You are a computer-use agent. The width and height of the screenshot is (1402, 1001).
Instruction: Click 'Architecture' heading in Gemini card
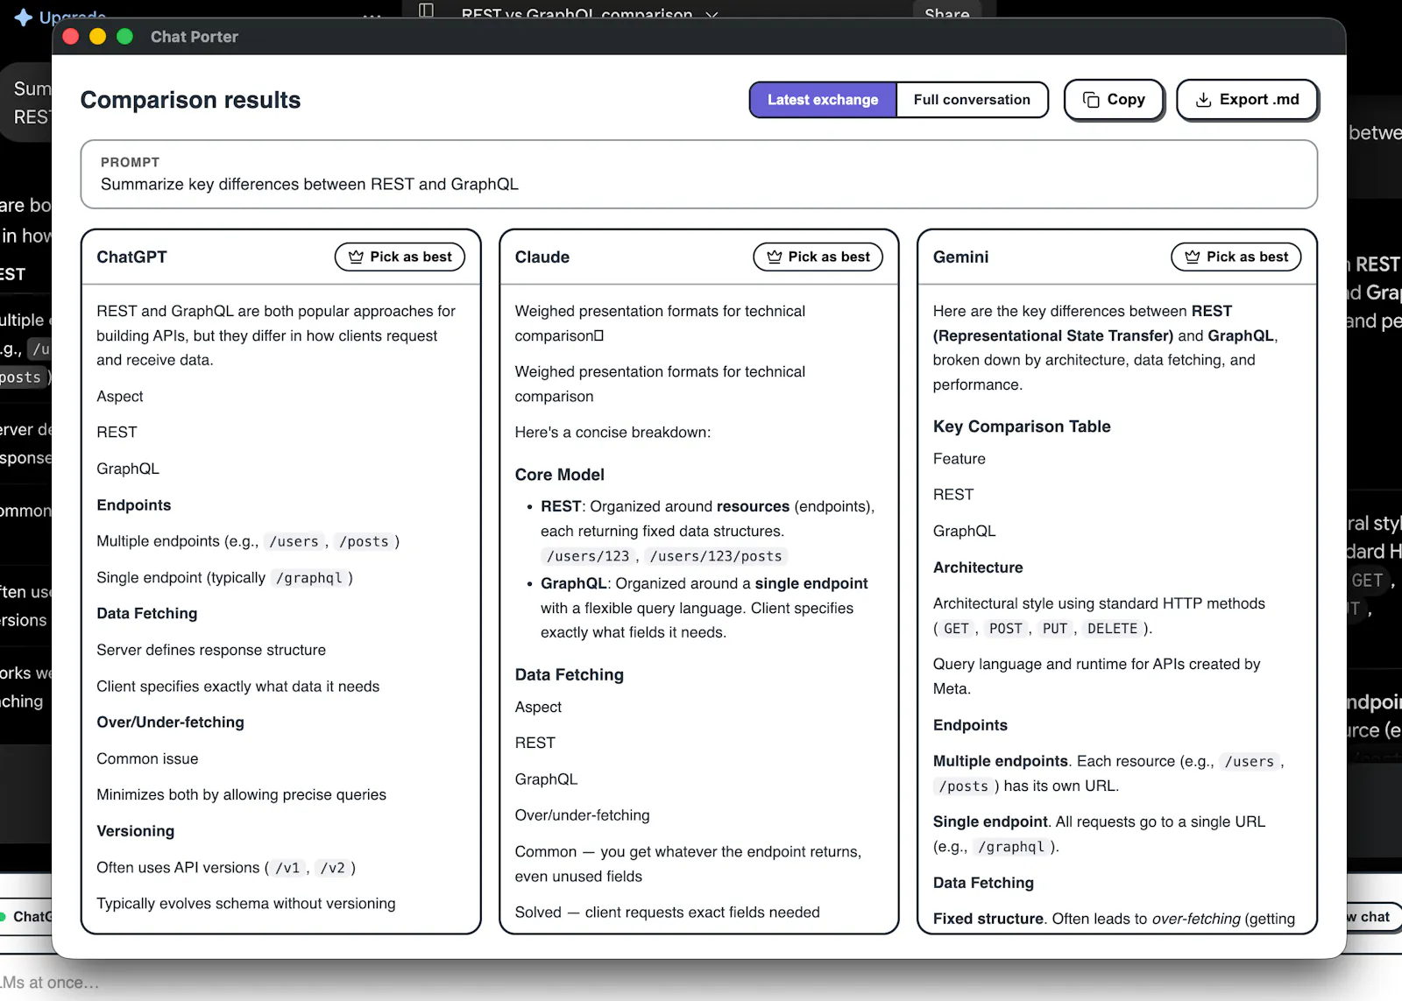point(978,567)
